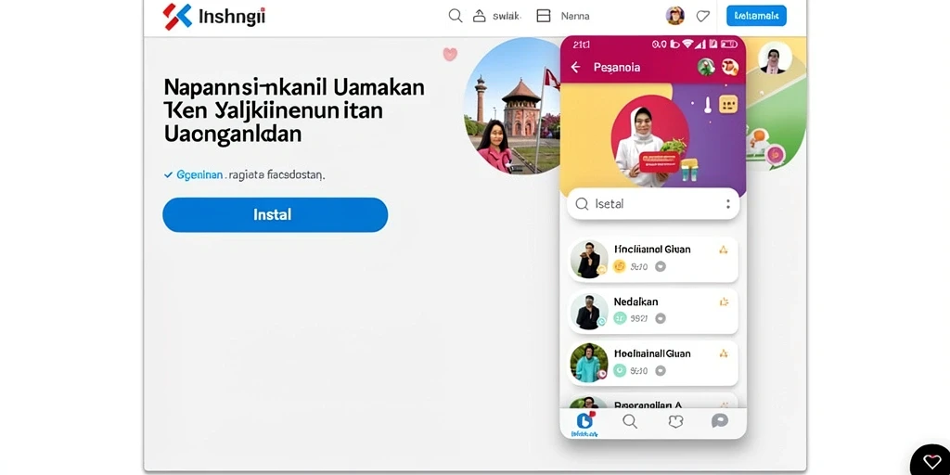This screenshot has height=475, width=950.
Task: Tap the yellow grid icon on purple banner
Action: point(728,104)
